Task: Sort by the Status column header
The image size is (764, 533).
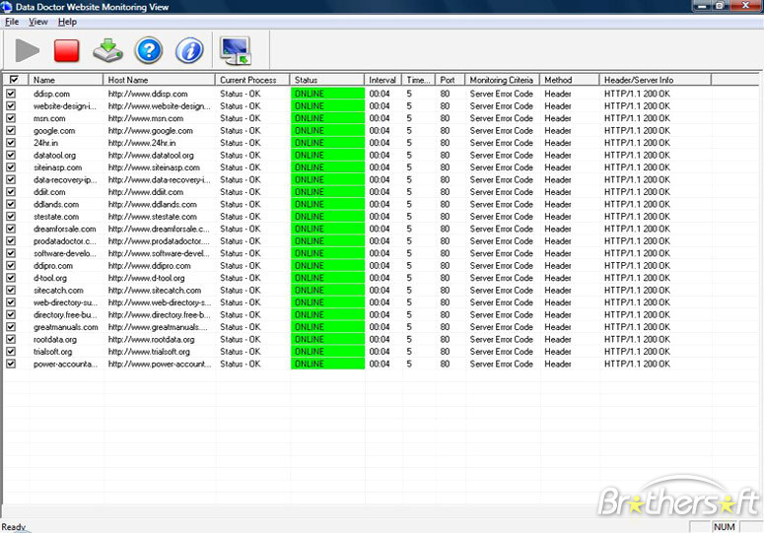Action: coord(327,80)
